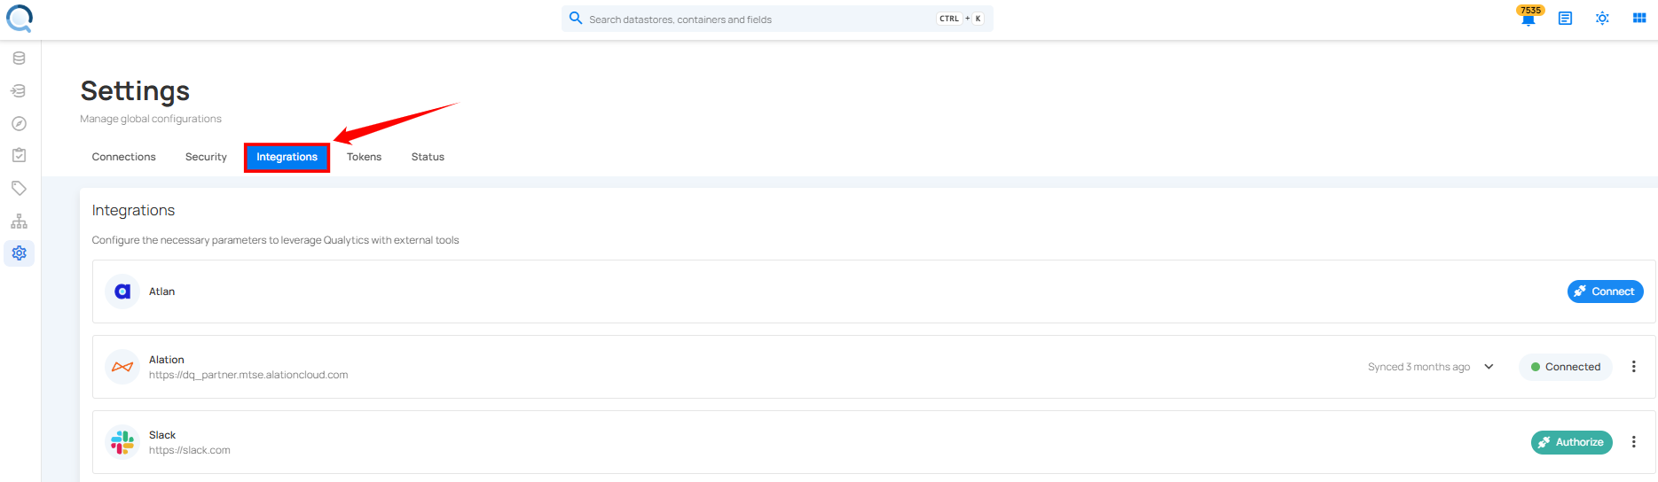Click the Settings page heading
1658x482 pixels.
coord(135,90)
